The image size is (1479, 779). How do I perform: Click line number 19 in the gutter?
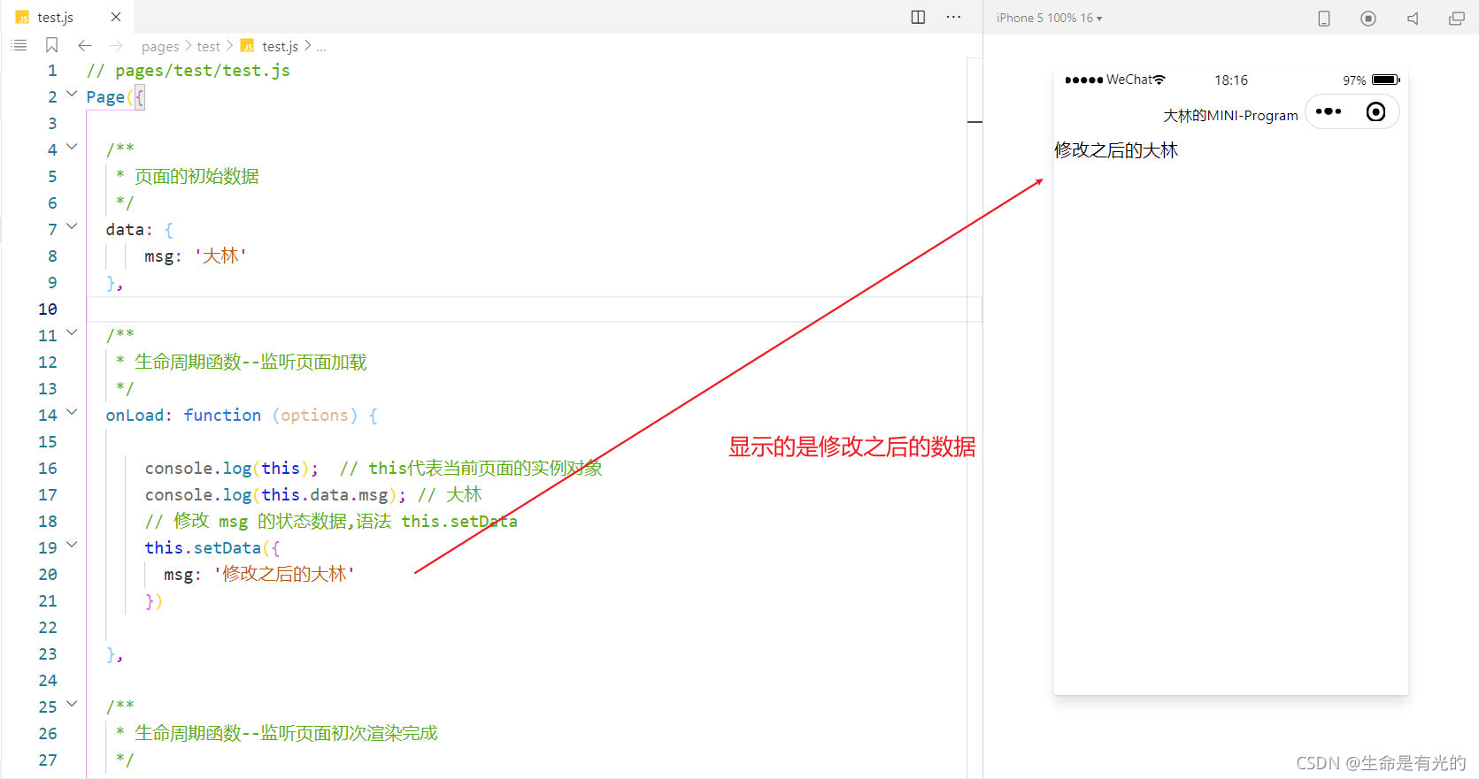point(48,547)
